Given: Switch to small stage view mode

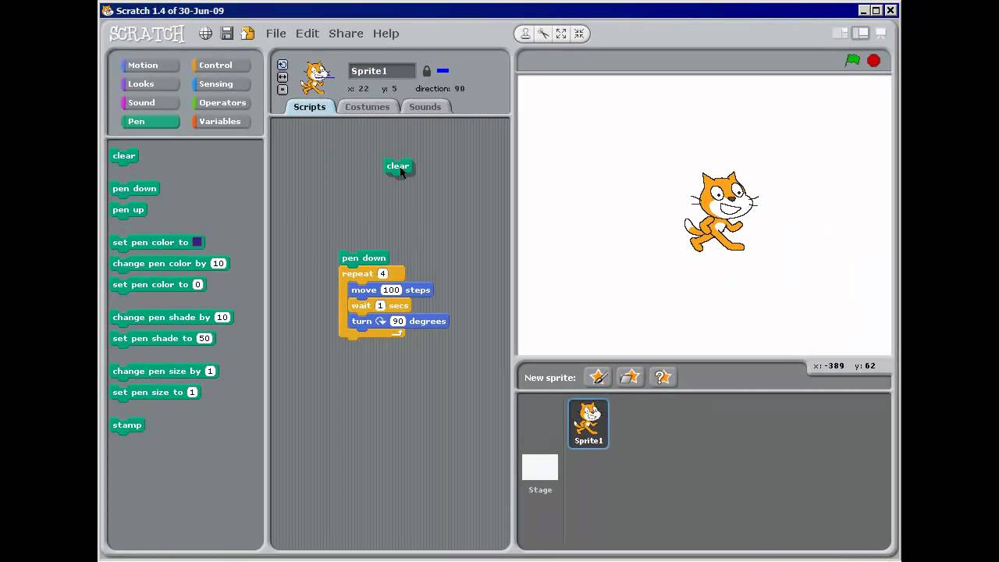Looking at the screenshot, I should [x=841, y=33].
